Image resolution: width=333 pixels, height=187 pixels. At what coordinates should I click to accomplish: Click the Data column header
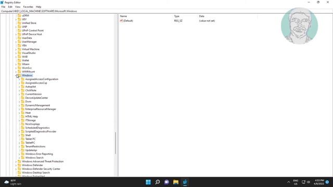tap(201, 16)
